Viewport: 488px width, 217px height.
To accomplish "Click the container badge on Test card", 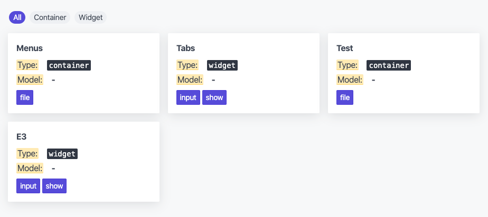I will 389,65.
